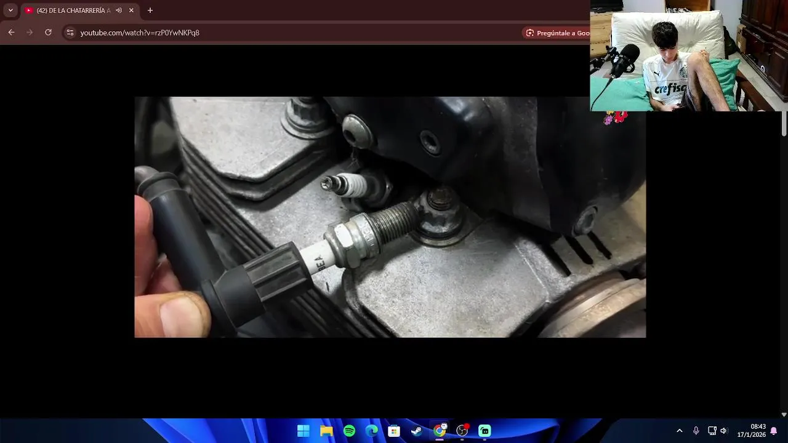Click the spark plug video player
This screenshot has height=443, width=788.
[x=390, y=217]
